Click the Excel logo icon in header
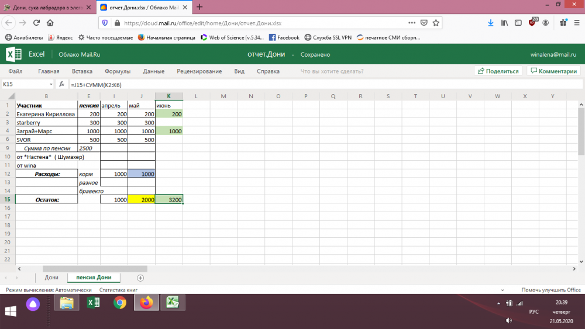 tap(13, 54)
